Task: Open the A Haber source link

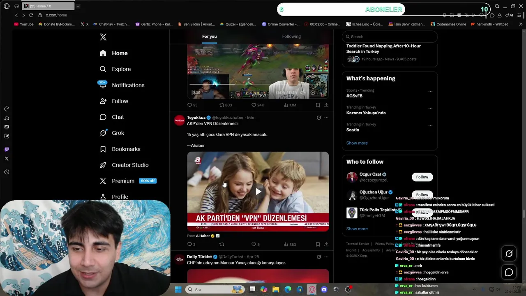Action: tap(203, 236)
